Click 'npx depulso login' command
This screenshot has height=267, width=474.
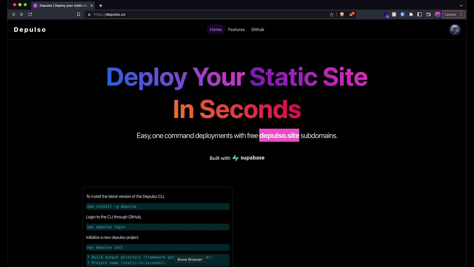pyautogui.click(x=158, y=227)
